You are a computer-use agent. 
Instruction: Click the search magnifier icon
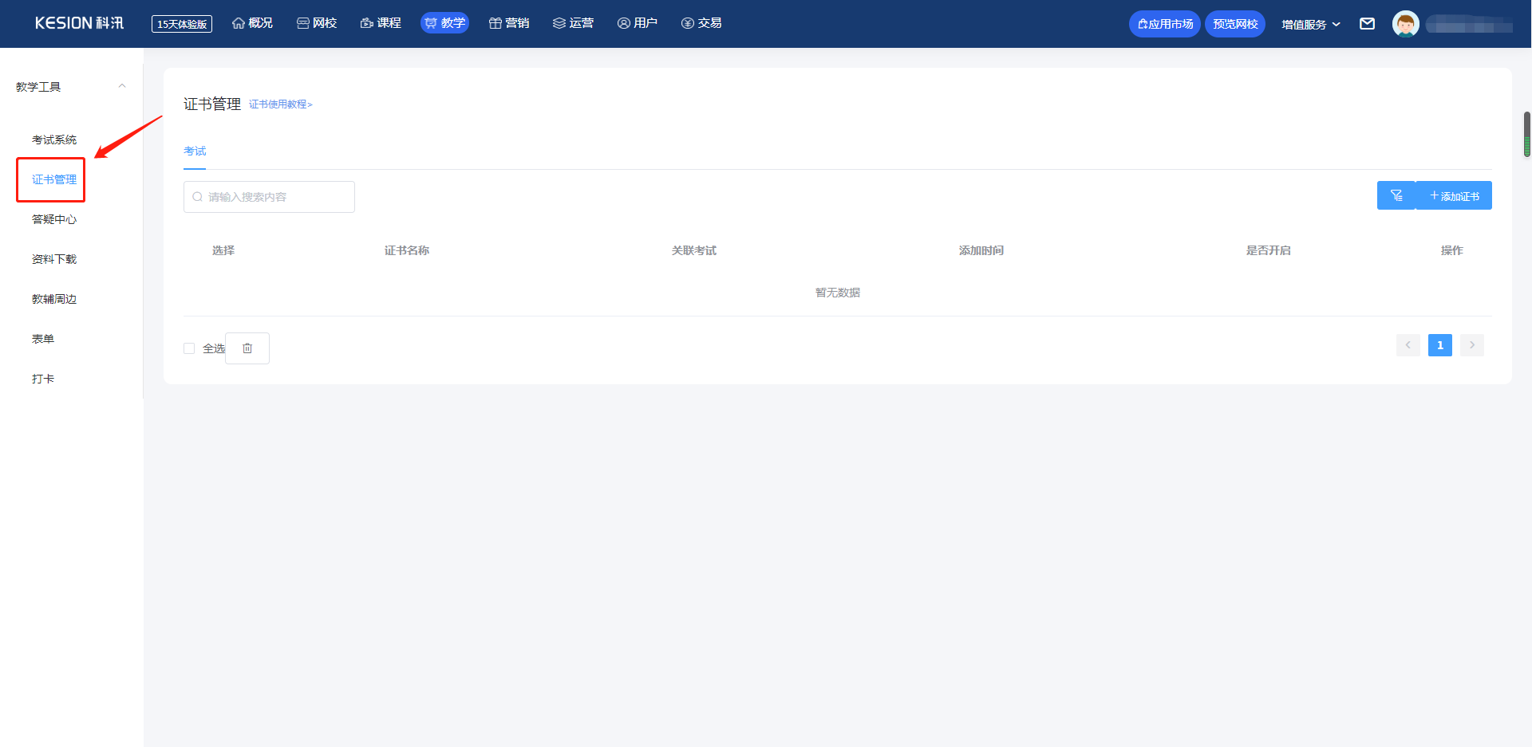point(198,197)
